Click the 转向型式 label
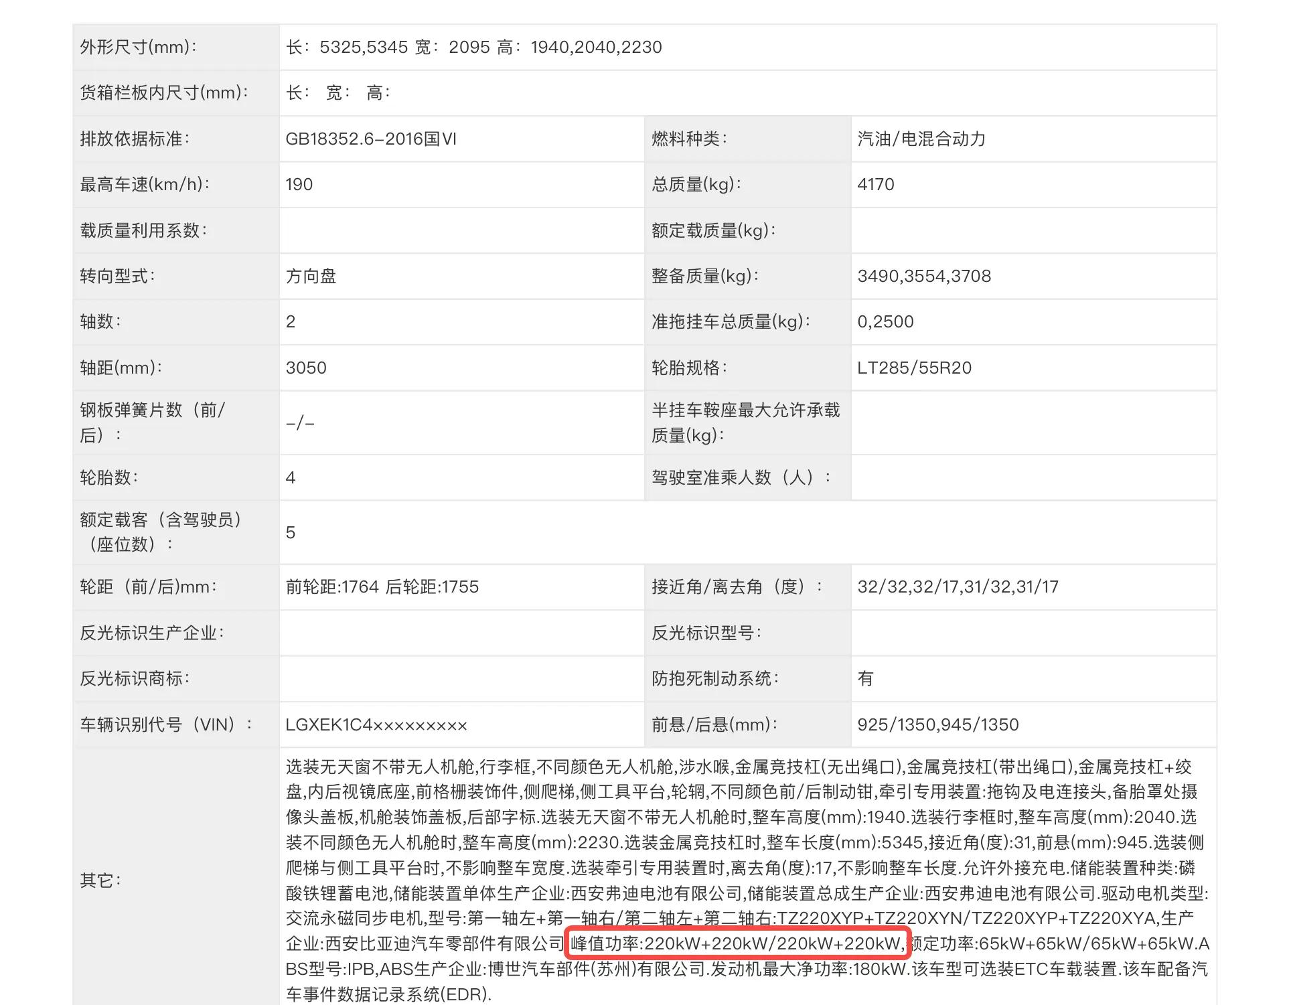This screenshot has height=1005, width=1291. coord(117,276)
